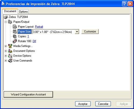Click the Device Options icon
The height and width of the screenshot is (109, 134).
(x=10, y=56)
